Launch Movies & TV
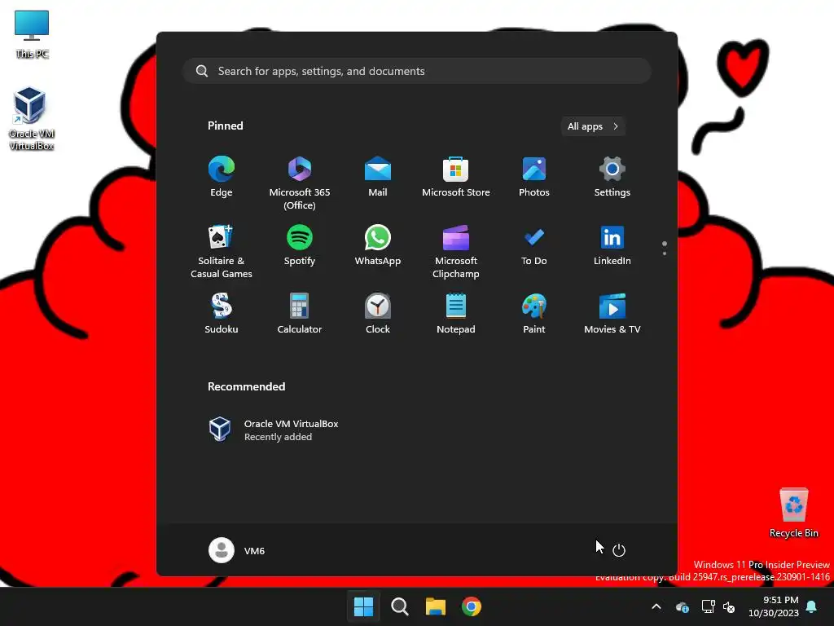Screen dimensions: 834x626 click(612, 314)
